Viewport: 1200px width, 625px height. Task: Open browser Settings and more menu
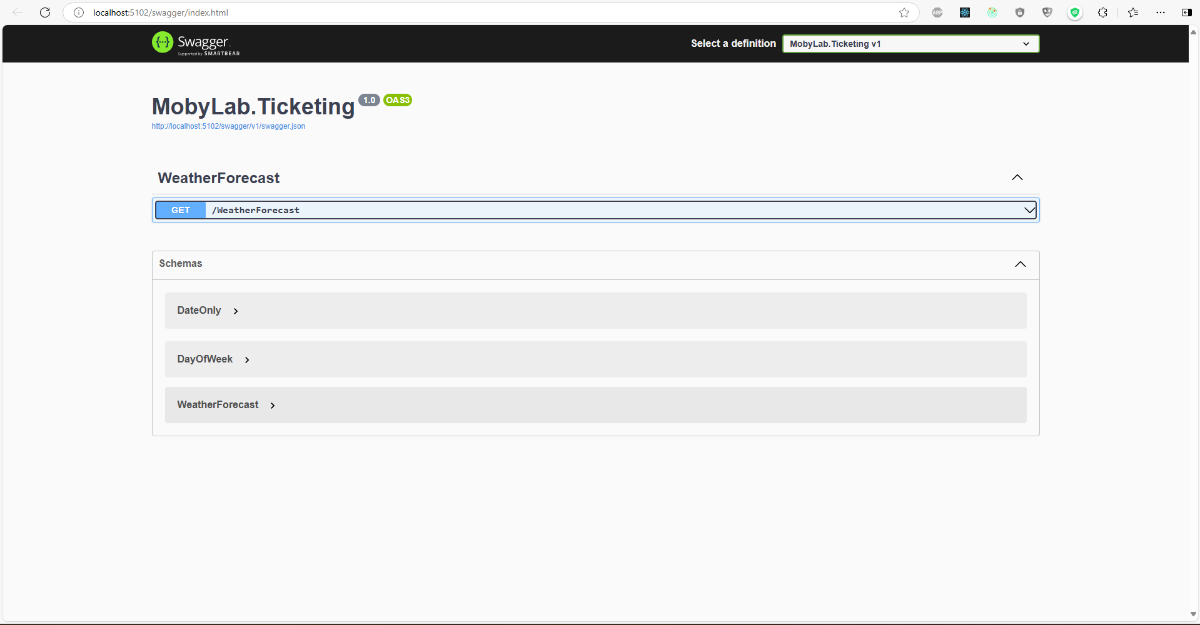[x=1161, y=12]
